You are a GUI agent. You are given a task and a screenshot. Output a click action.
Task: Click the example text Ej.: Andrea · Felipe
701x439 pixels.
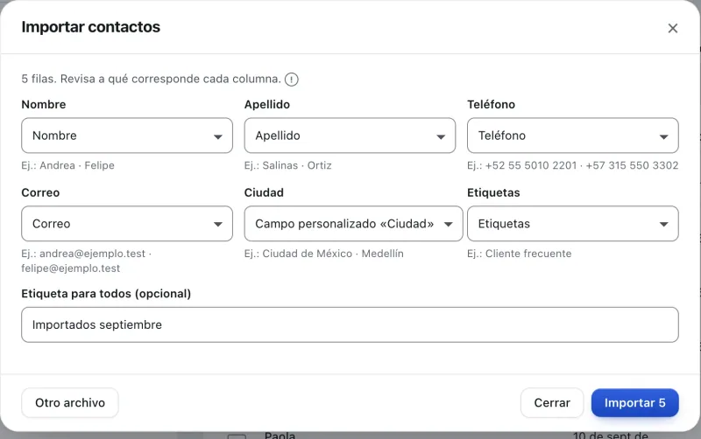click(68, 165)
